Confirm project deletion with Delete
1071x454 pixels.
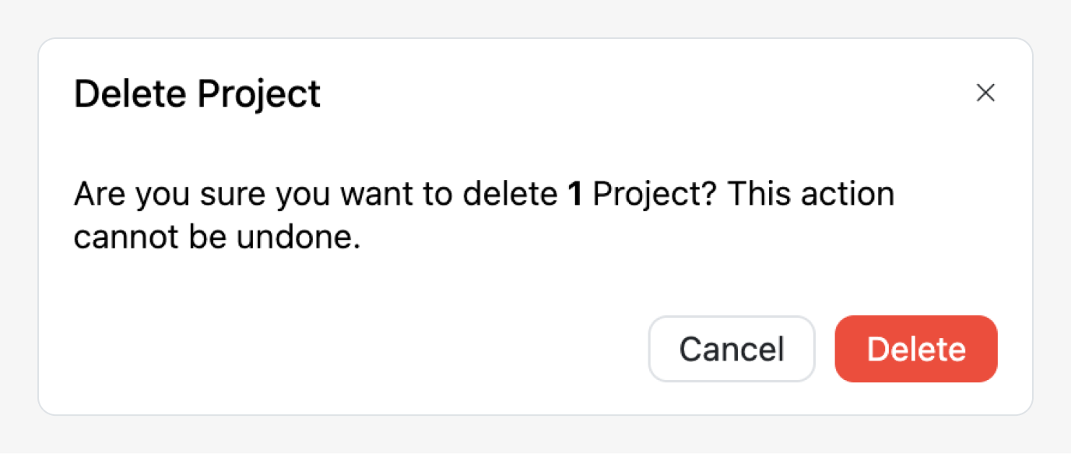915,349
